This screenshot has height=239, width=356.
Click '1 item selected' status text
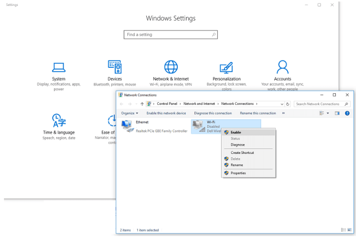pos(148,230)
